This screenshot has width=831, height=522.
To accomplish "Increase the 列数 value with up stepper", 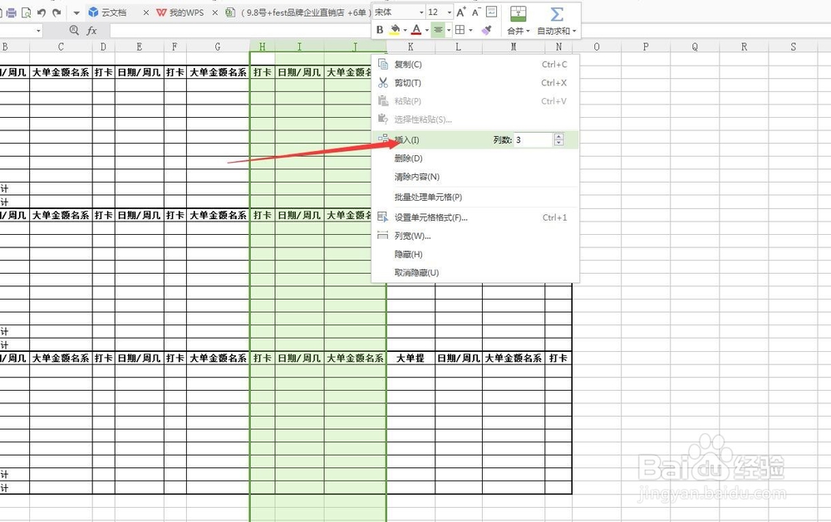I will point(558,137).
